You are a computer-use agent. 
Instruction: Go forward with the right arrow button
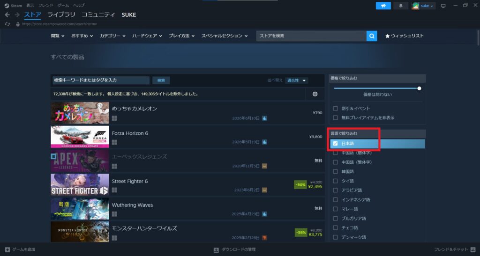[x=17, y=15]
